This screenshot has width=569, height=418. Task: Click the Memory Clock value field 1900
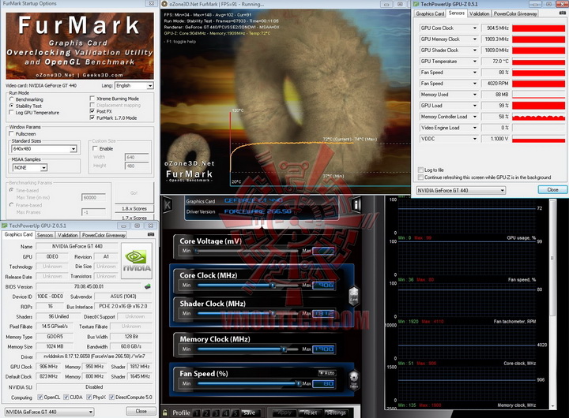pos(323,349)
